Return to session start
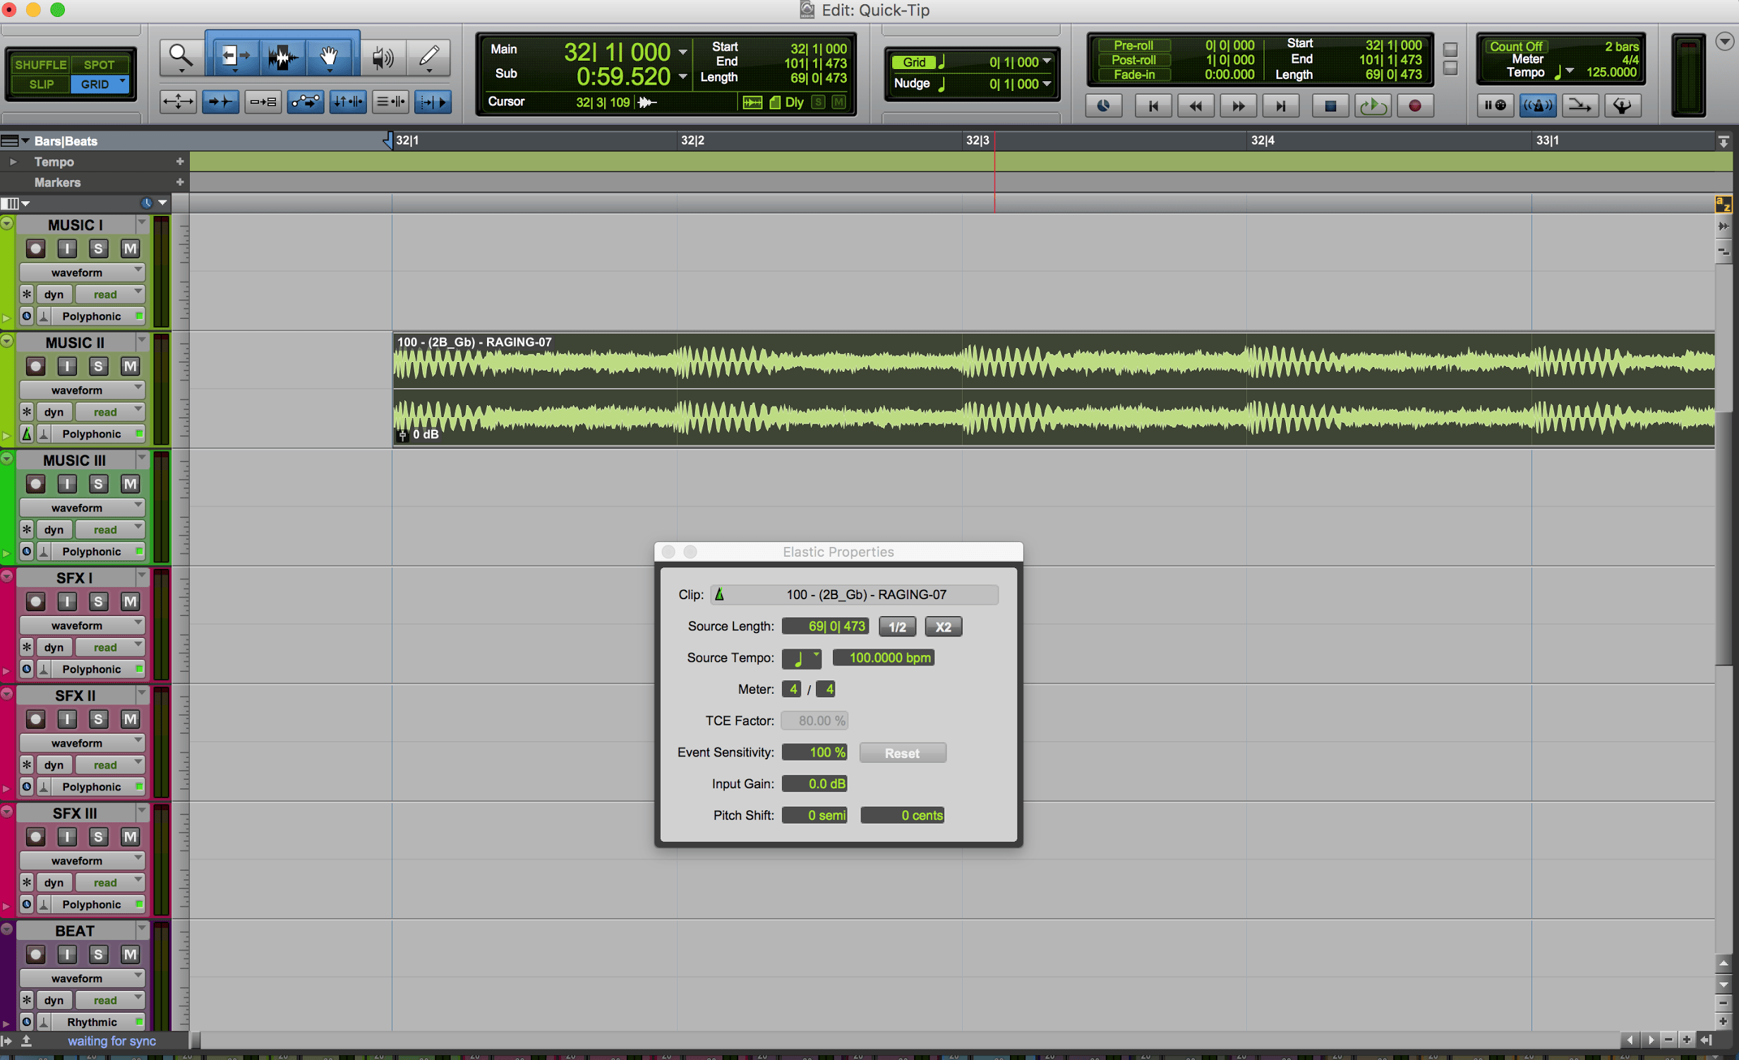 point(1153,106)
